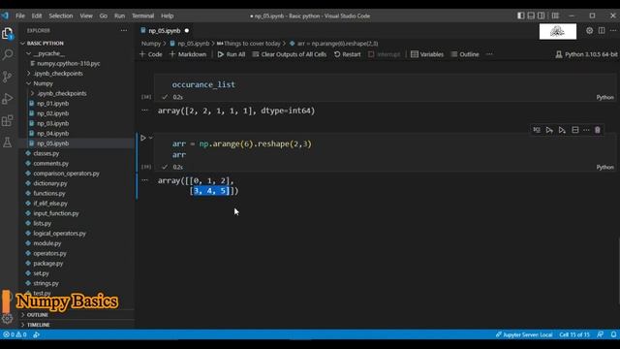Open dictionary.py file in explorer

tap(50, 183)
